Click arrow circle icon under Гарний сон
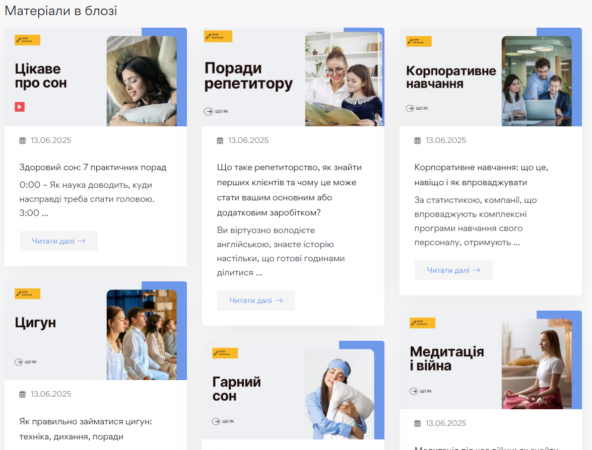Image resolution: width=592 pixels, height=450 pixels. coord(216,421)
